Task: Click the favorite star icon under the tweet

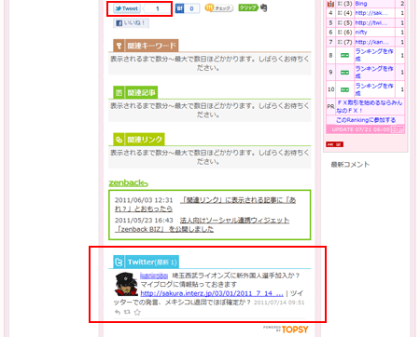Action: point(137,312)
